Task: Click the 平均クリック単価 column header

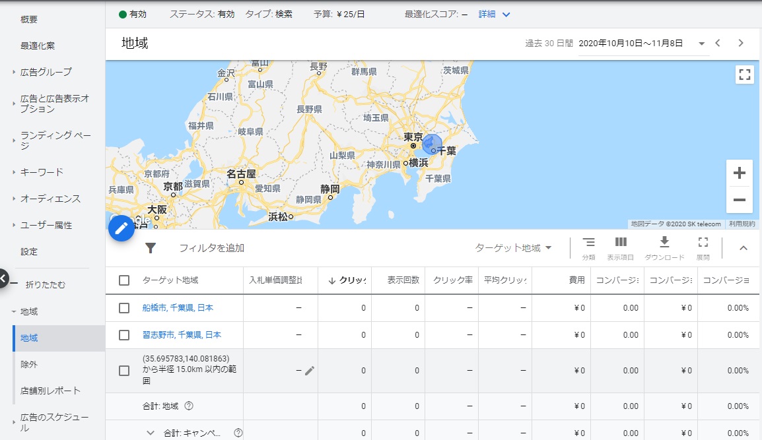Action: [x=505, y=280]
